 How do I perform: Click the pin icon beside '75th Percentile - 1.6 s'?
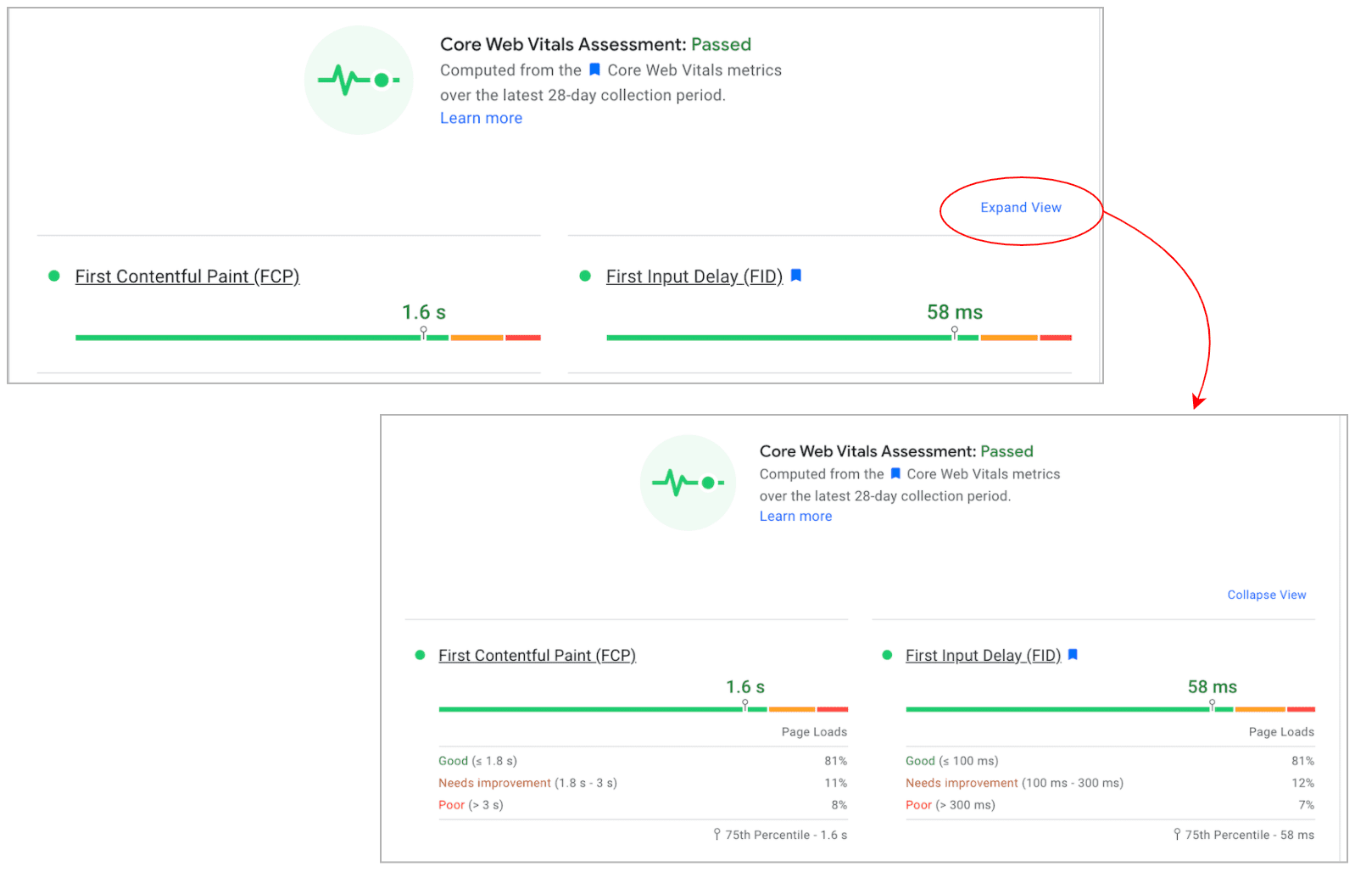717,835
